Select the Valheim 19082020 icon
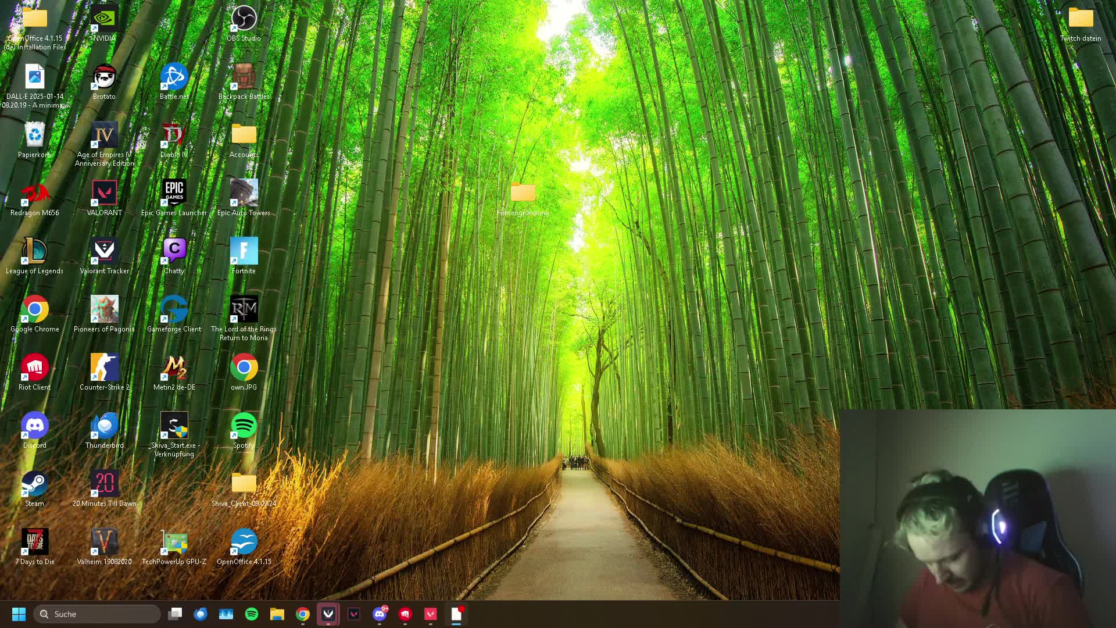This screenshot has height=628, width=1116. click(104, 547)
